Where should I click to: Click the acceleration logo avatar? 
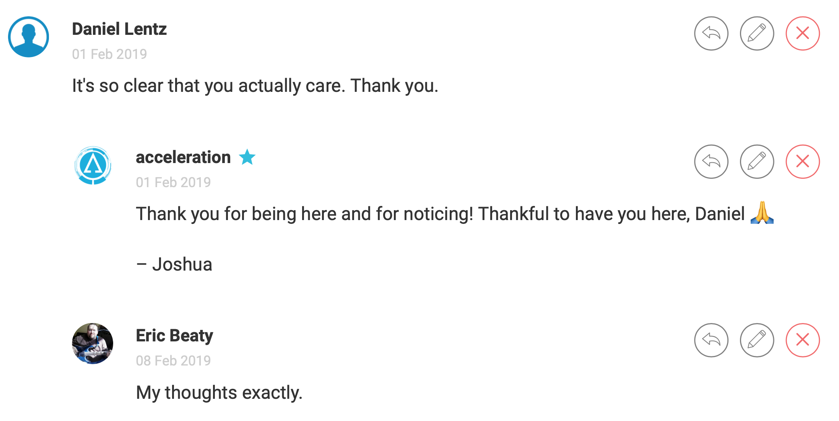[x=93, y=165]
